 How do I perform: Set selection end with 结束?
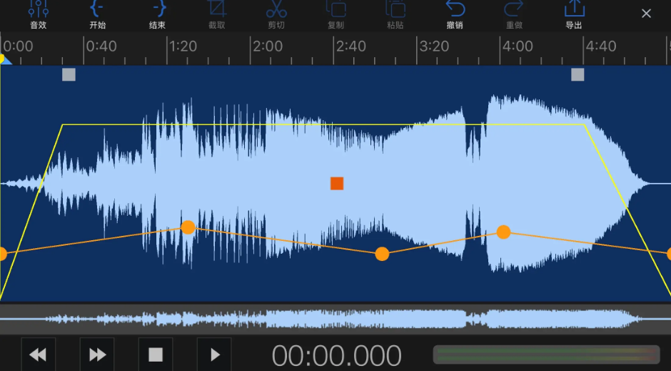tap(157, 14)
